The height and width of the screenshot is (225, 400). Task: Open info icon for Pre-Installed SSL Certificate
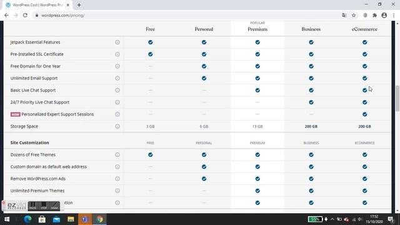[117, 54]
